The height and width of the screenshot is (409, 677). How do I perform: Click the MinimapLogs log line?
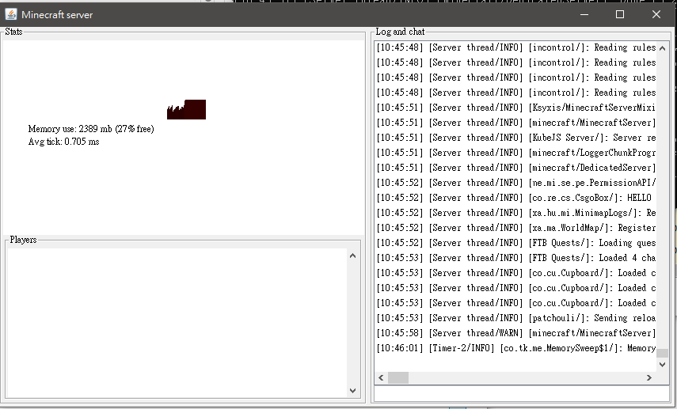(516, 213)
